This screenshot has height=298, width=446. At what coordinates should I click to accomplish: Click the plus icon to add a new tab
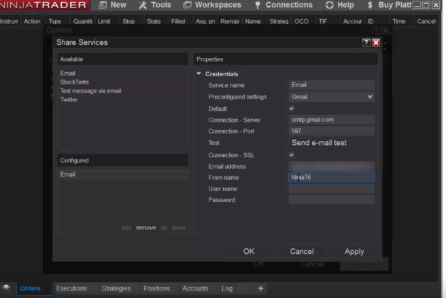(x=260, y=288)
